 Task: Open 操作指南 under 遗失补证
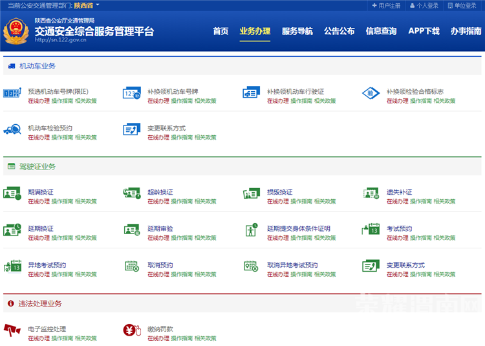(421, 202)
